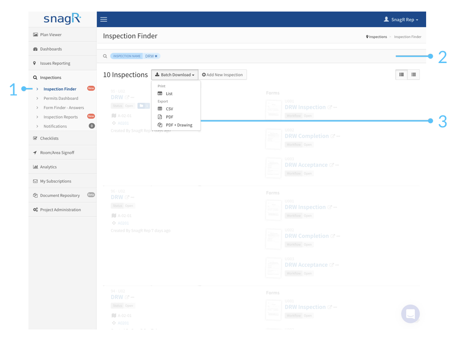455x341 pixels.
Task: Click the snagR logo
Action: (x=62, y=19)
